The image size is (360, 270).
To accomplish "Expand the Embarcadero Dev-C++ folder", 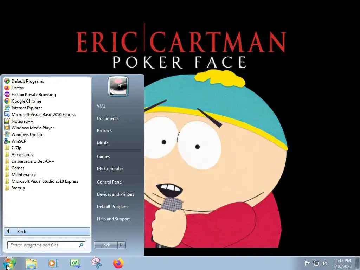I will (x=47, y=161).
